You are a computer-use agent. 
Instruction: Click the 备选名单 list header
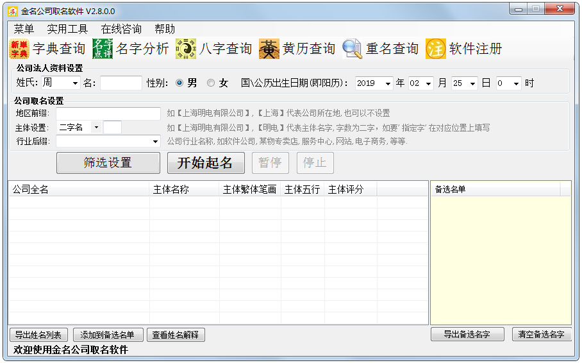pyautogui.click(x=495, y=189)
